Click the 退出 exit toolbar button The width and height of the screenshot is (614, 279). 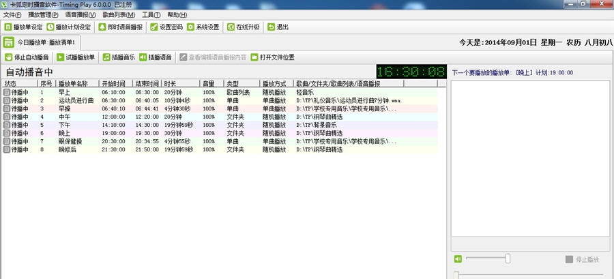[278, 27]
